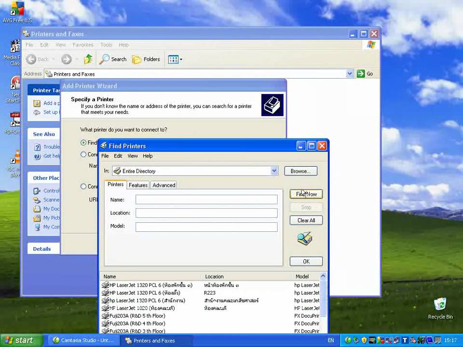Select the Find a printer radio button
Screen dimensions: 463x347
pyautogui.click(x=83, y=143)
